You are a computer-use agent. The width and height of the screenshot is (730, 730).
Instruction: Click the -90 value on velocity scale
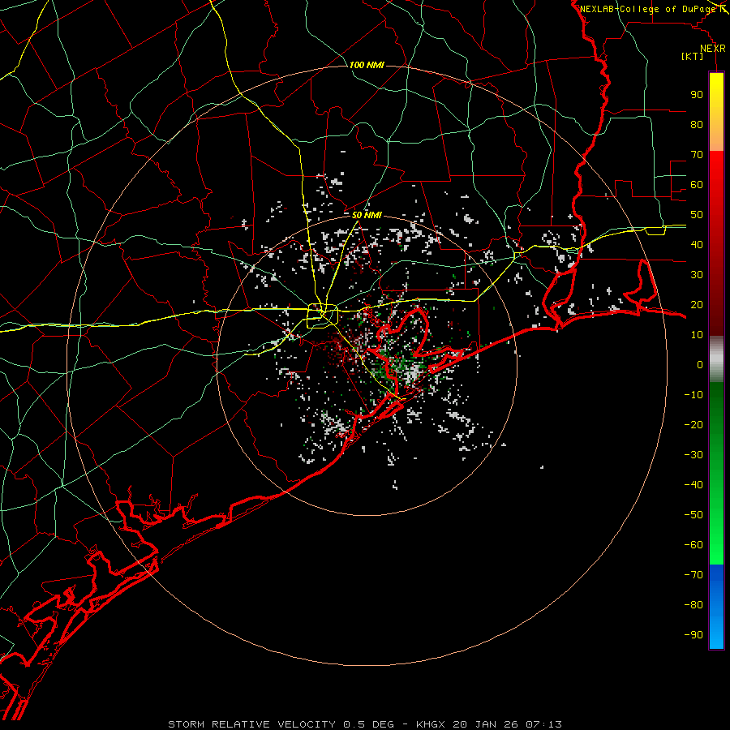[x=693, y=635]
